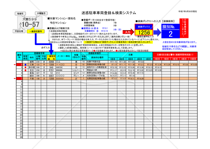Screen dimensions: 210x149
Task: Select the シルバー color cell
Action: 76,70
